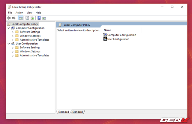Click folder icon of Software Settings under Computer Configuration
The image size is (192, 124).
click(x=17, y=32)
